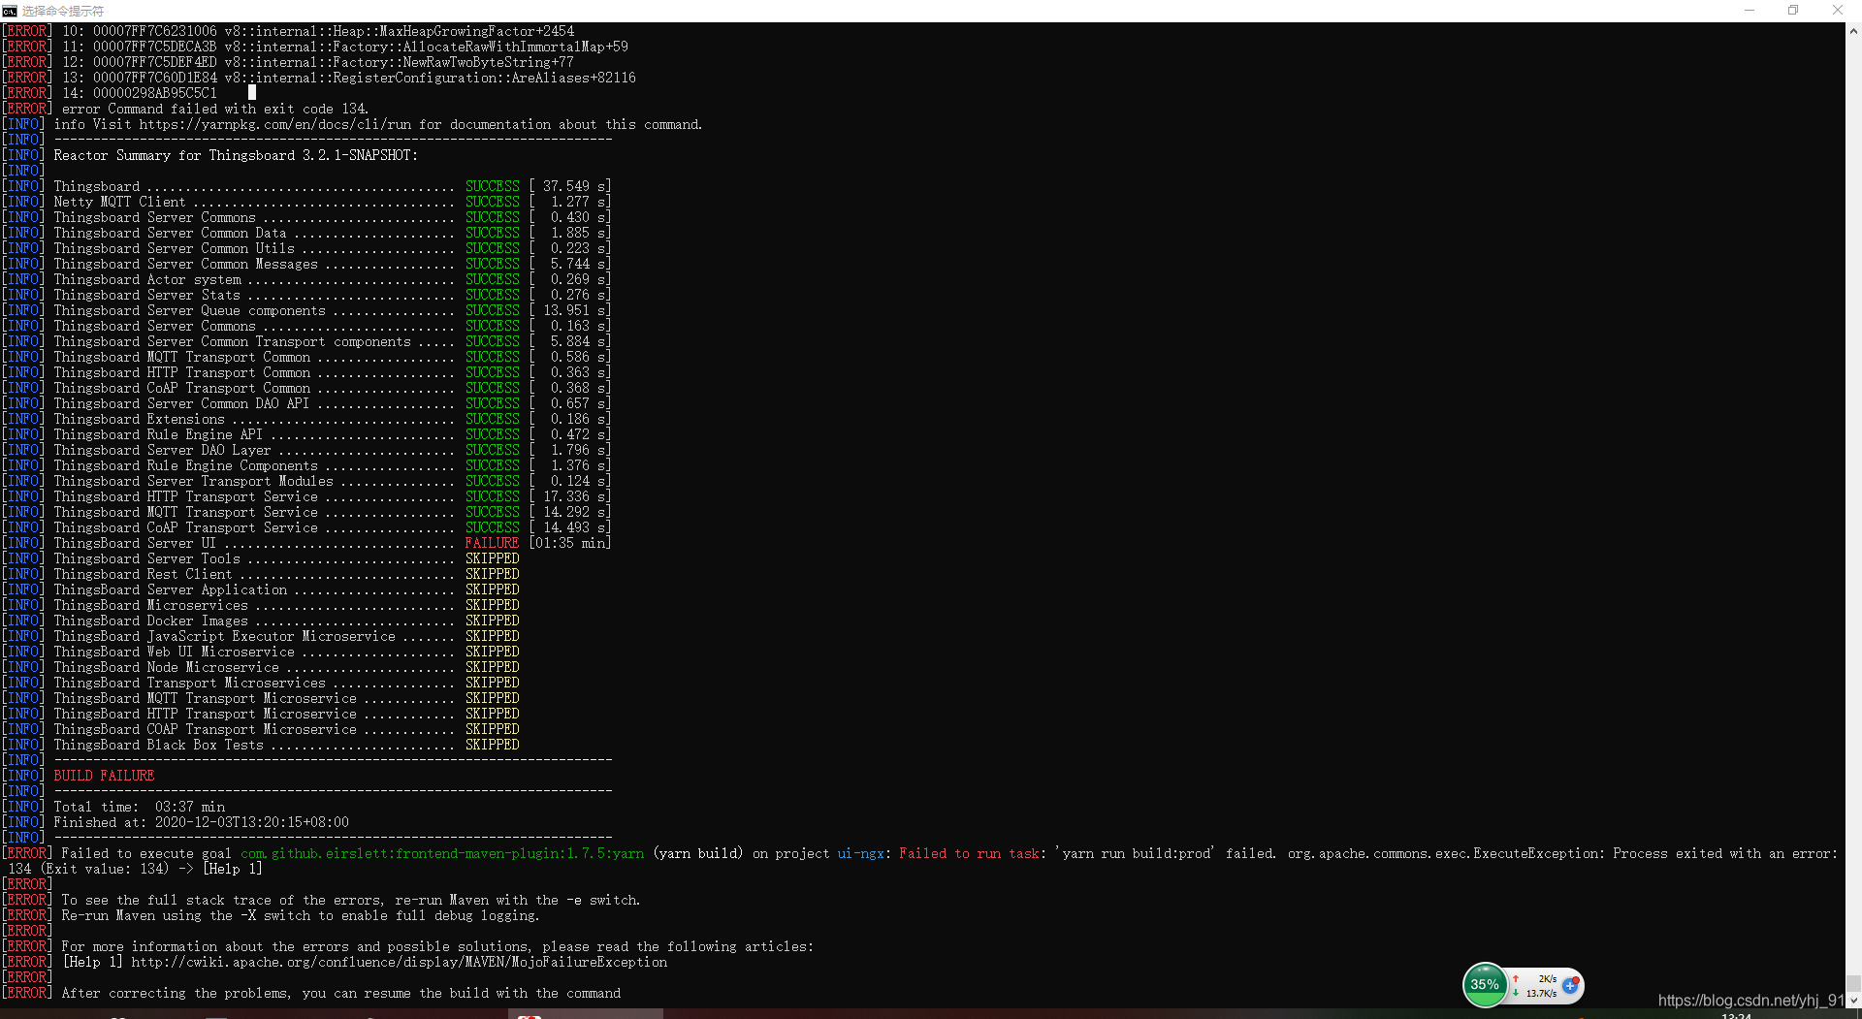Click "Thingsboard MQTT Transport Common" module name
The height and width of the screenshot is (1019, 1862).
point(182,357)
